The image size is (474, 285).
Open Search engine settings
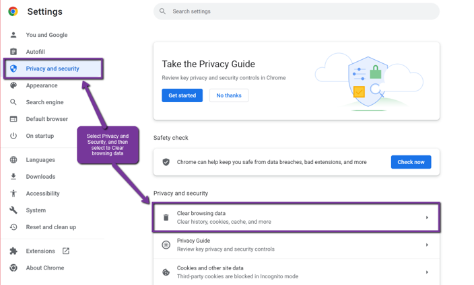pos(44,102)
